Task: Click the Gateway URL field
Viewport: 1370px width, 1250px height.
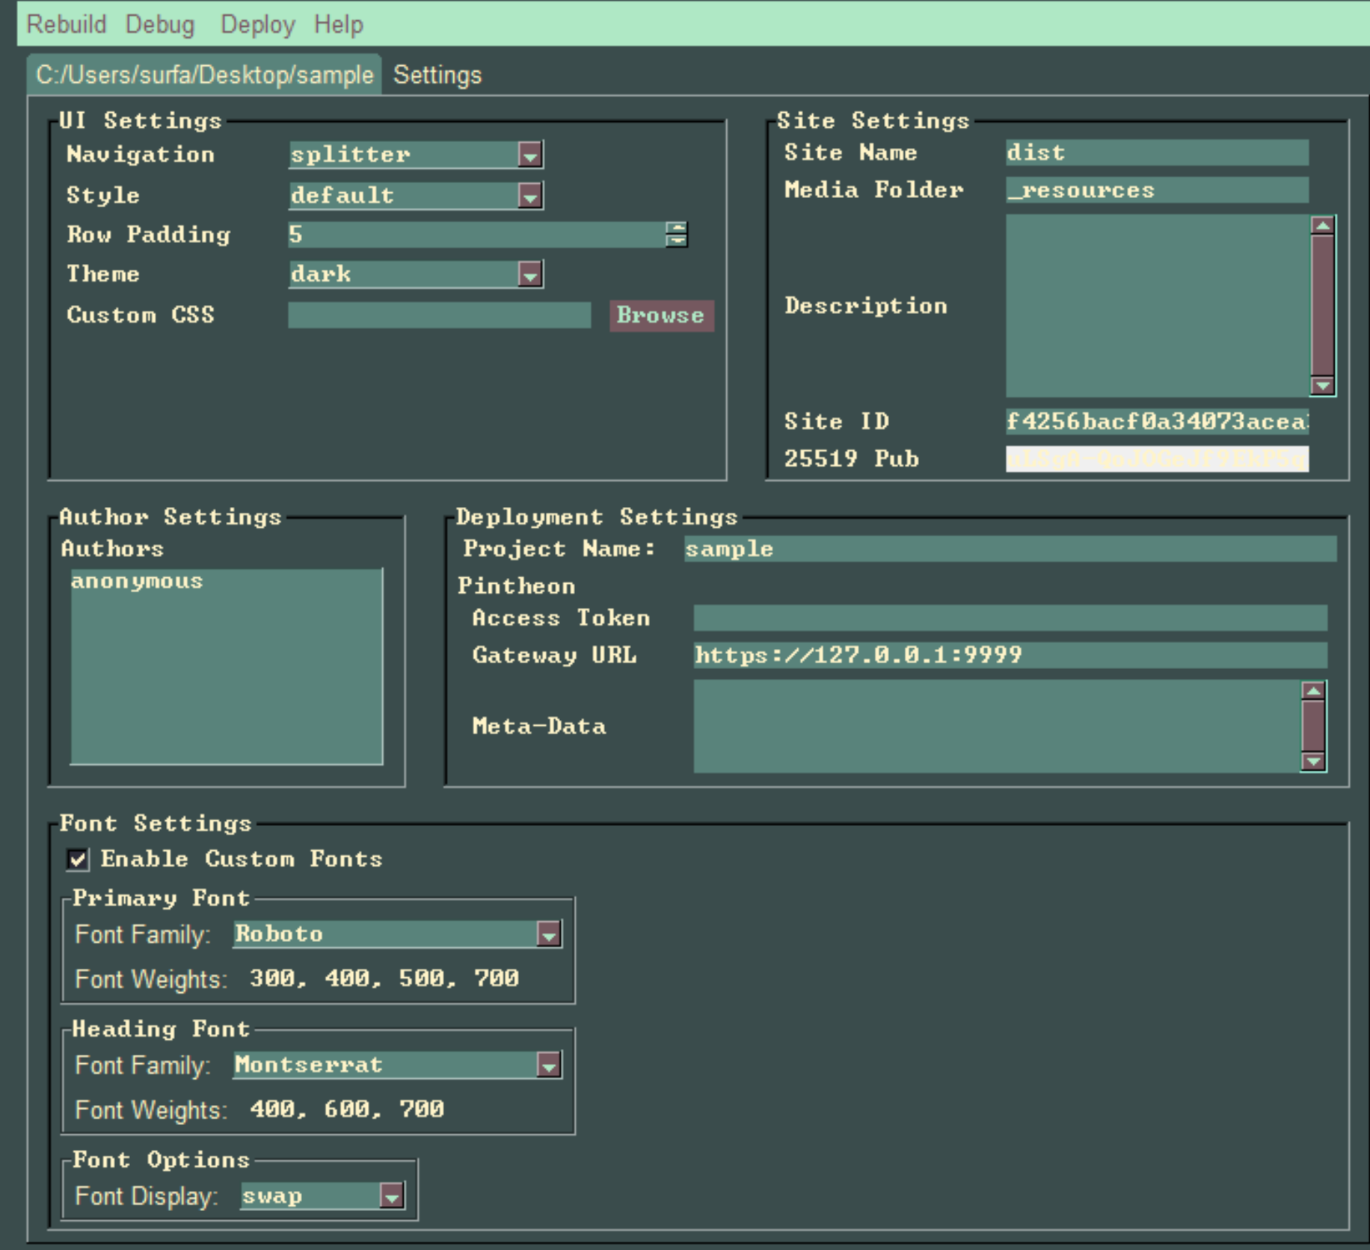Action: [x=1010, y=656]
